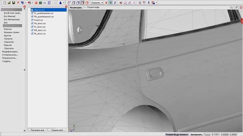Open the Экрана axis space dropdown
The image size is (243, 136).
pyautogui.click(x=97, y=3)
